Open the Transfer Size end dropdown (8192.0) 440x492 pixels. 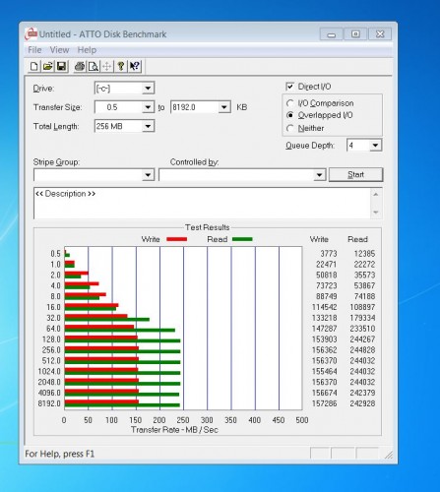point(224,107)
